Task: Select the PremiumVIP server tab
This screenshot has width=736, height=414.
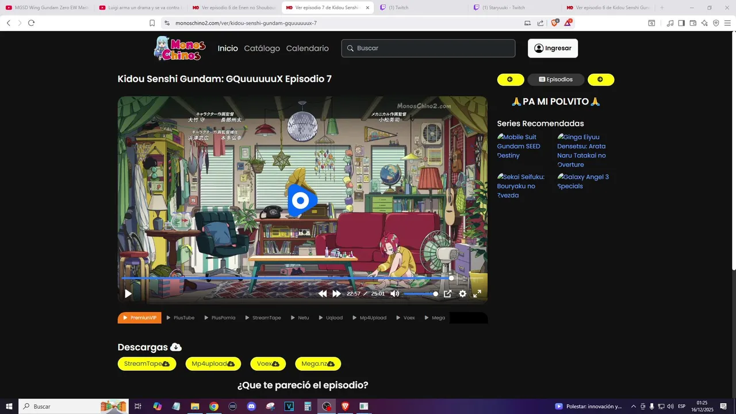Action: pyautogui.click(x=140, y=317)
